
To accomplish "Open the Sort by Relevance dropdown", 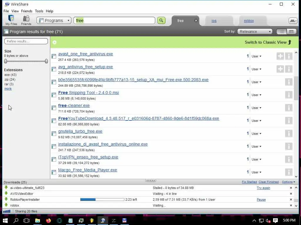I will coord(255,32).
